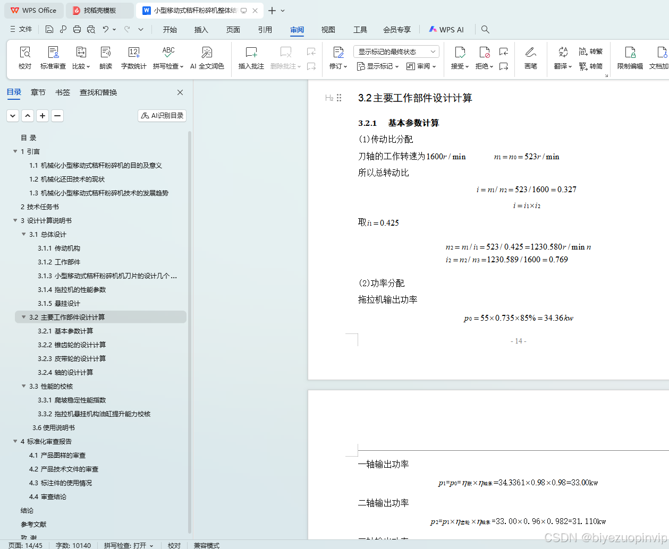Click the print icon in quick toolbar
The width and height of the screenshot is (669, 549).
tap(77, 29)
